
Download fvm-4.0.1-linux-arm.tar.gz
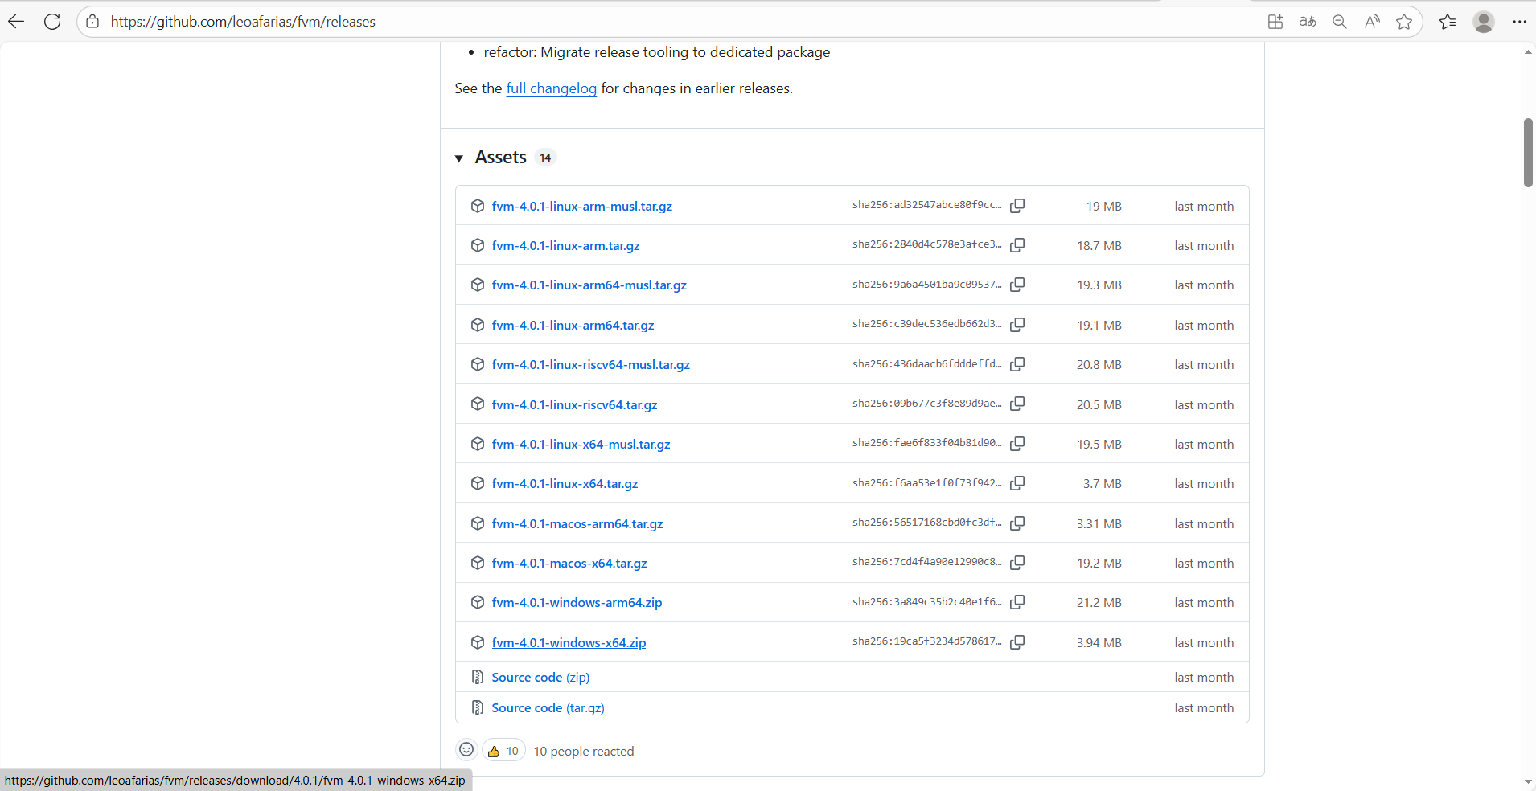tap(565, 246)
